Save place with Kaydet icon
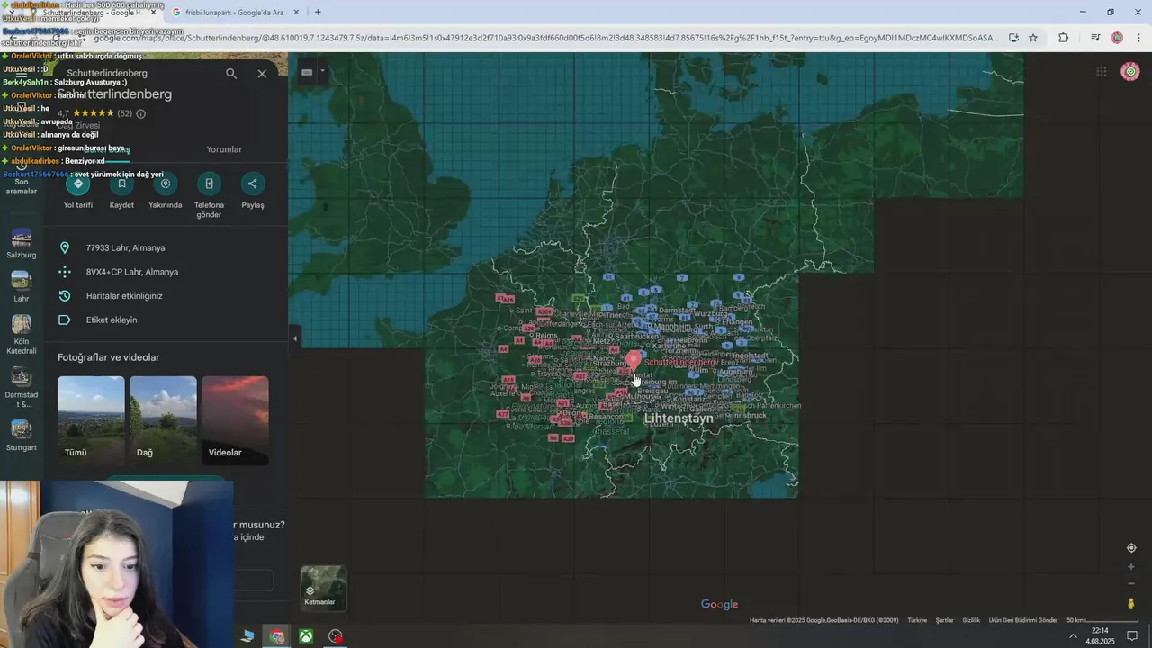1152x648 pixels. click(x=121, y=184)
